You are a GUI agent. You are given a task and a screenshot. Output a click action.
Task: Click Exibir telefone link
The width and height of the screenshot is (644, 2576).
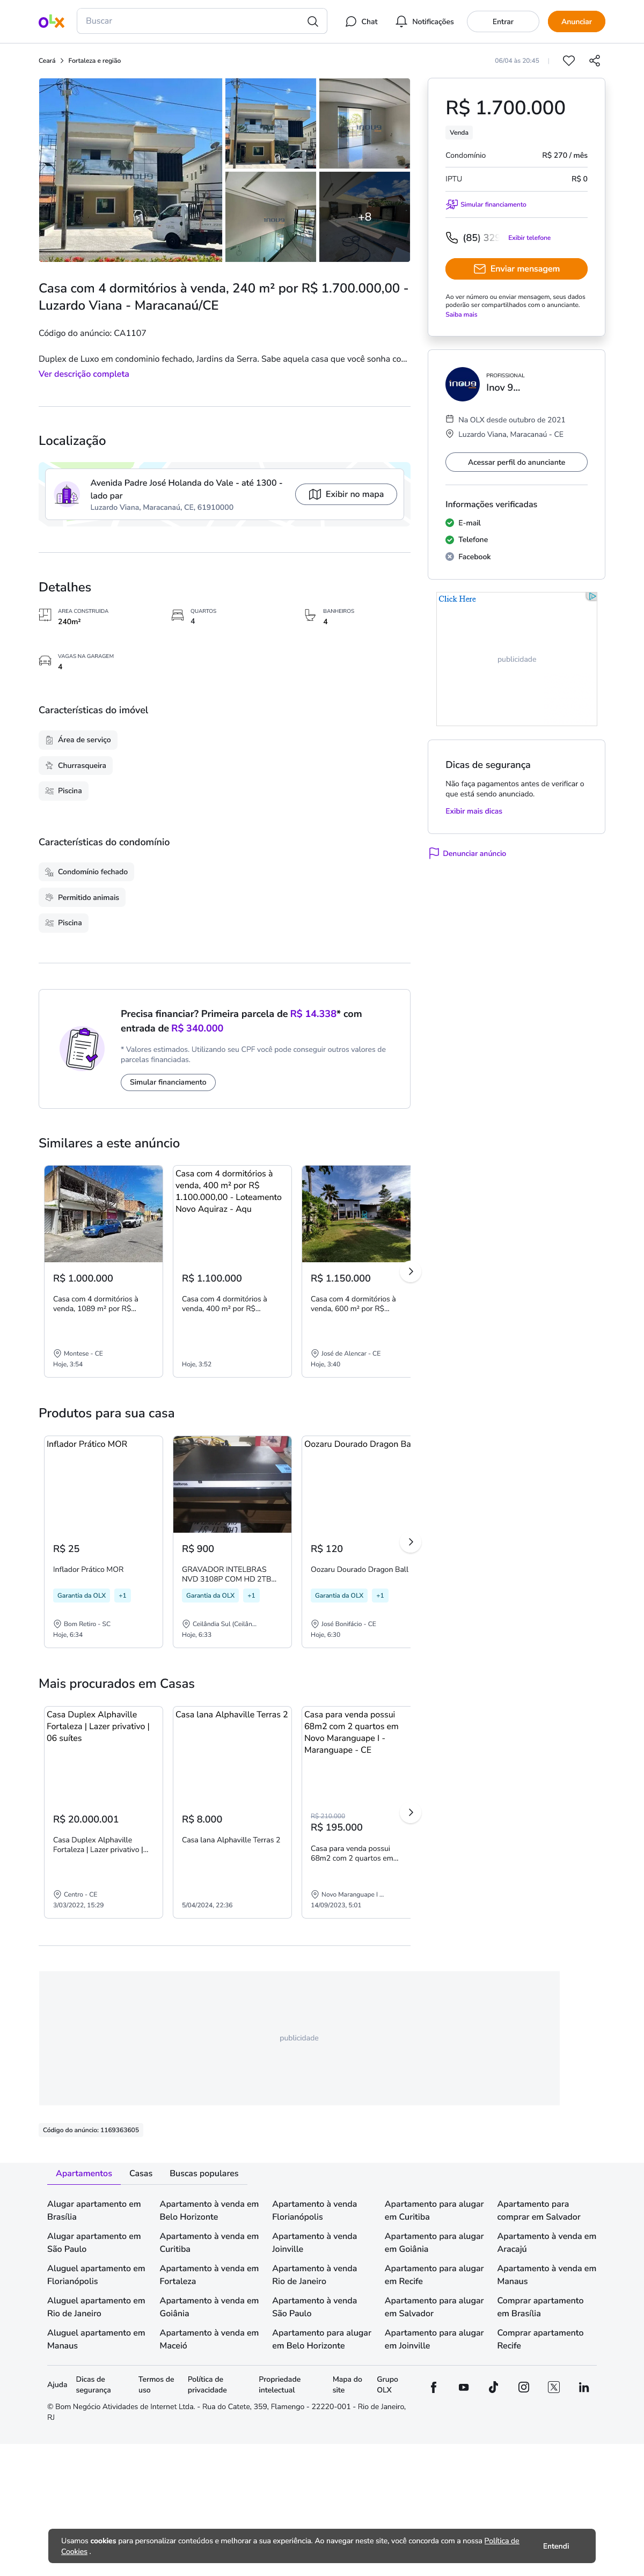pyautogui.click(x=529, y=238)
